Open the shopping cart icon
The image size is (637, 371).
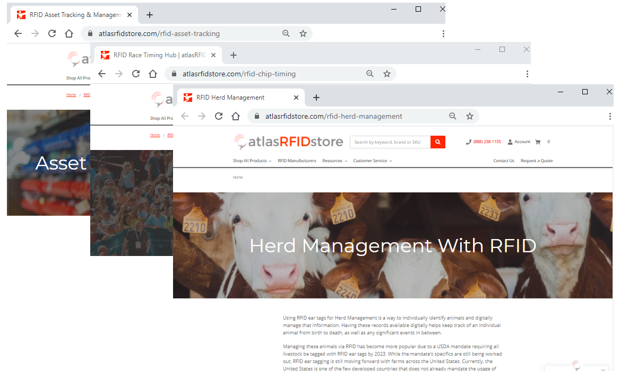point(538,142)
